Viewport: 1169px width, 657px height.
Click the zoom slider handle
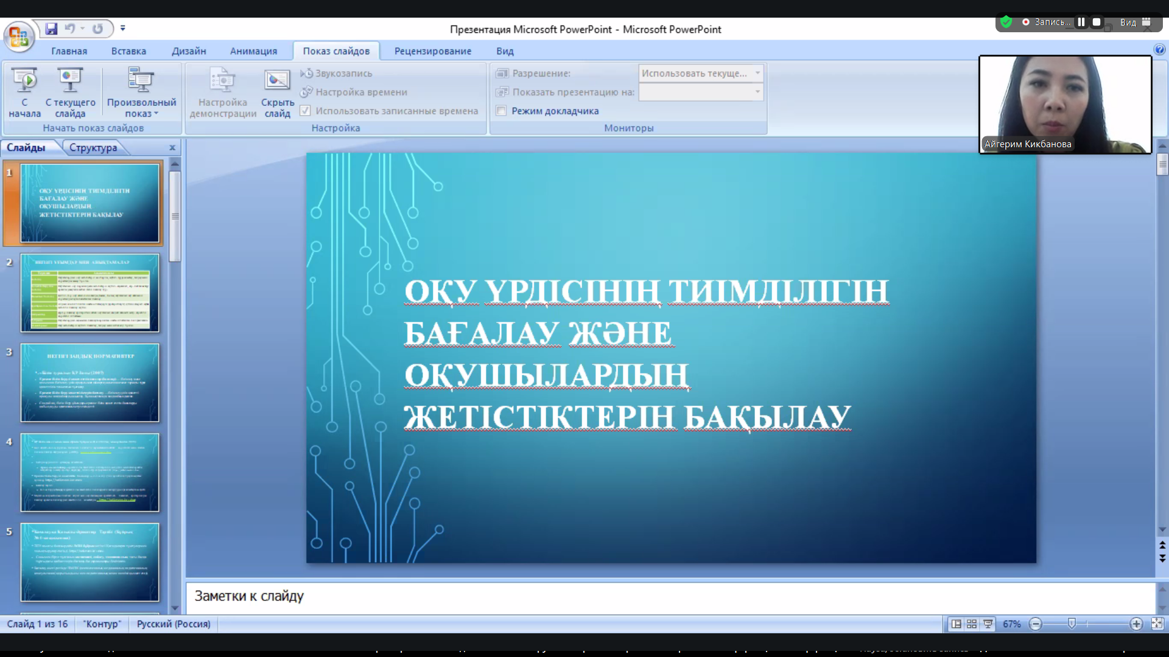[x=1072, y=624]
